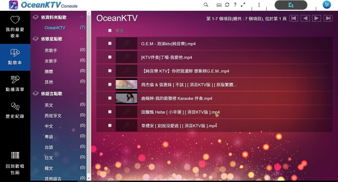The height and width of the screenshot is (182, 338).
Task: Go to the next page of songs
Action: pyautogui.click(x=316, y=18)
